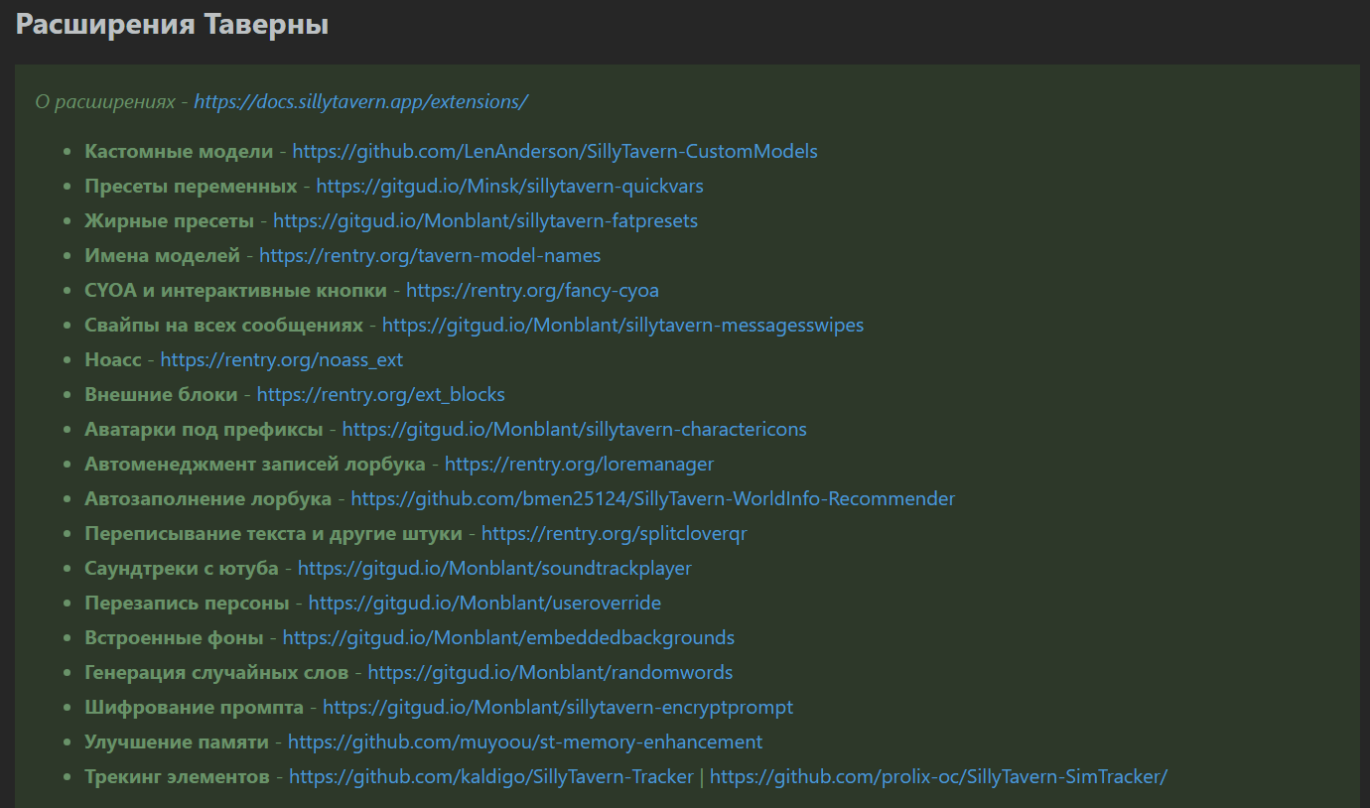Open the fancy-cyoa rentry link
Screen dimensions: 1370x808
pos(532,291)
